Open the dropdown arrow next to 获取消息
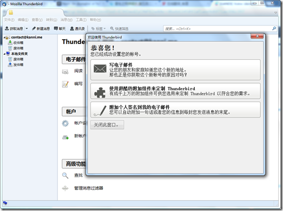 coord(27,29)
